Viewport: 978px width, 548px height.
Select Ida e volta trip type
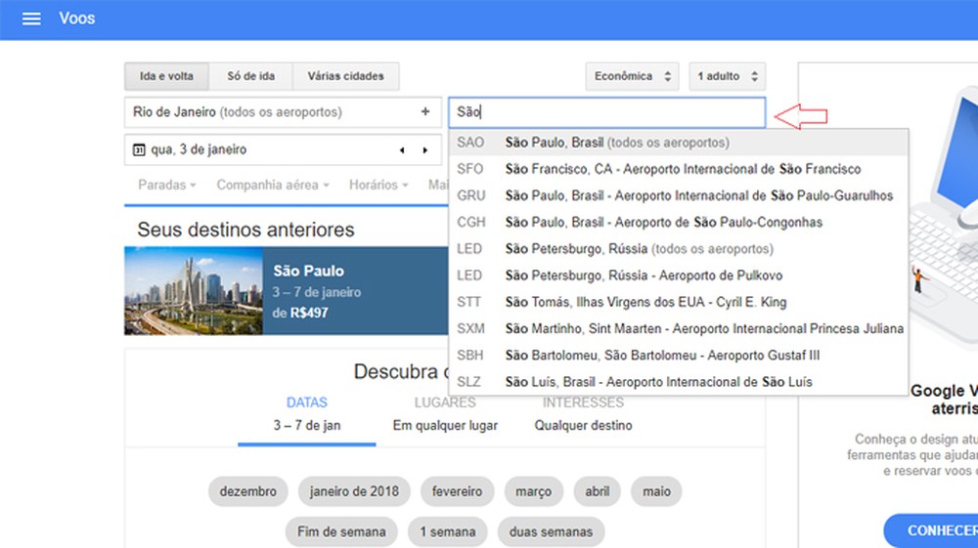tap(166, 76)
